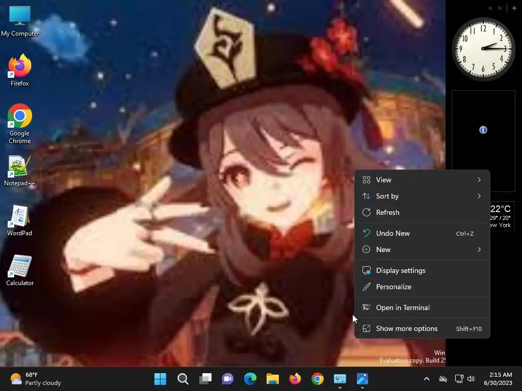Show hidden tray icons chevron
Viewport: 522px width, 391px height.
point(427,379)
